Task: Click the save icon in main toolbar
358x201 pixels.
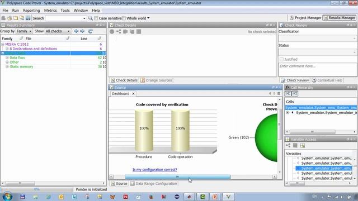Action: coord(28,18)
